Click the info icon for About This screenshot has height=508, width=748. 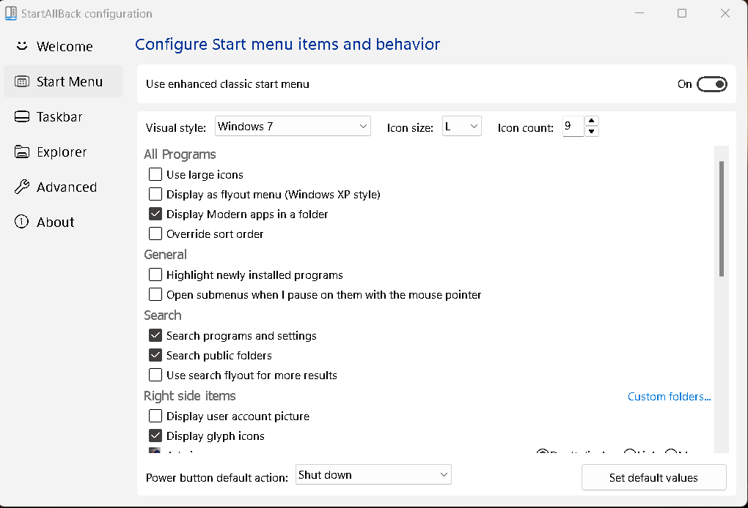click(x=22, y=222)
